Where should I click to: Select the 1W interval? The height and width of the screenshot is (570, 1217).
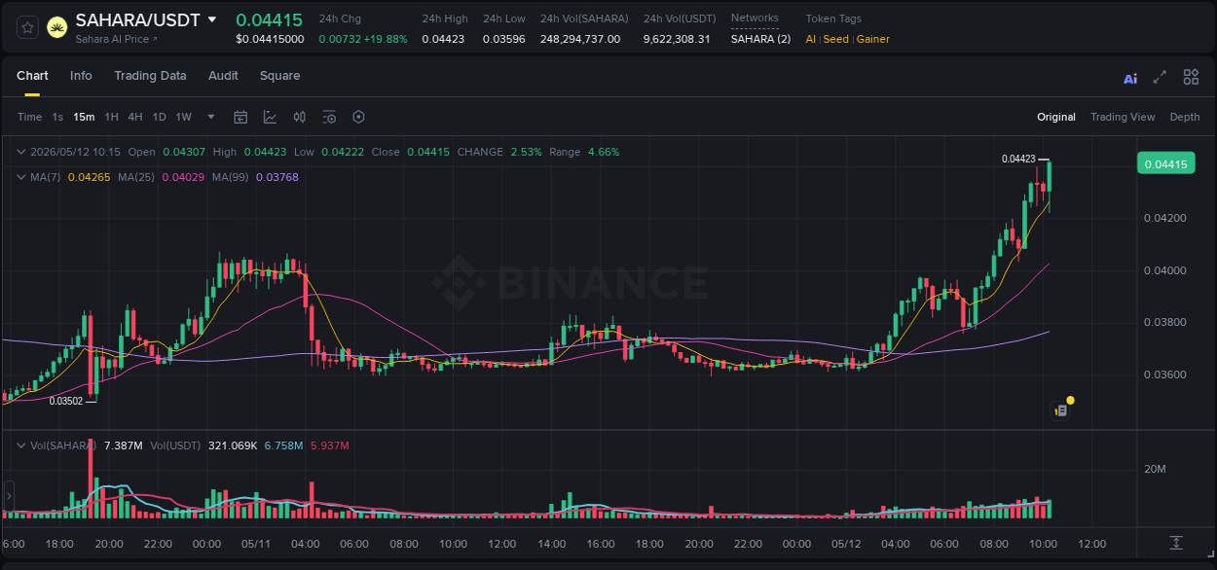coord(183,117)
